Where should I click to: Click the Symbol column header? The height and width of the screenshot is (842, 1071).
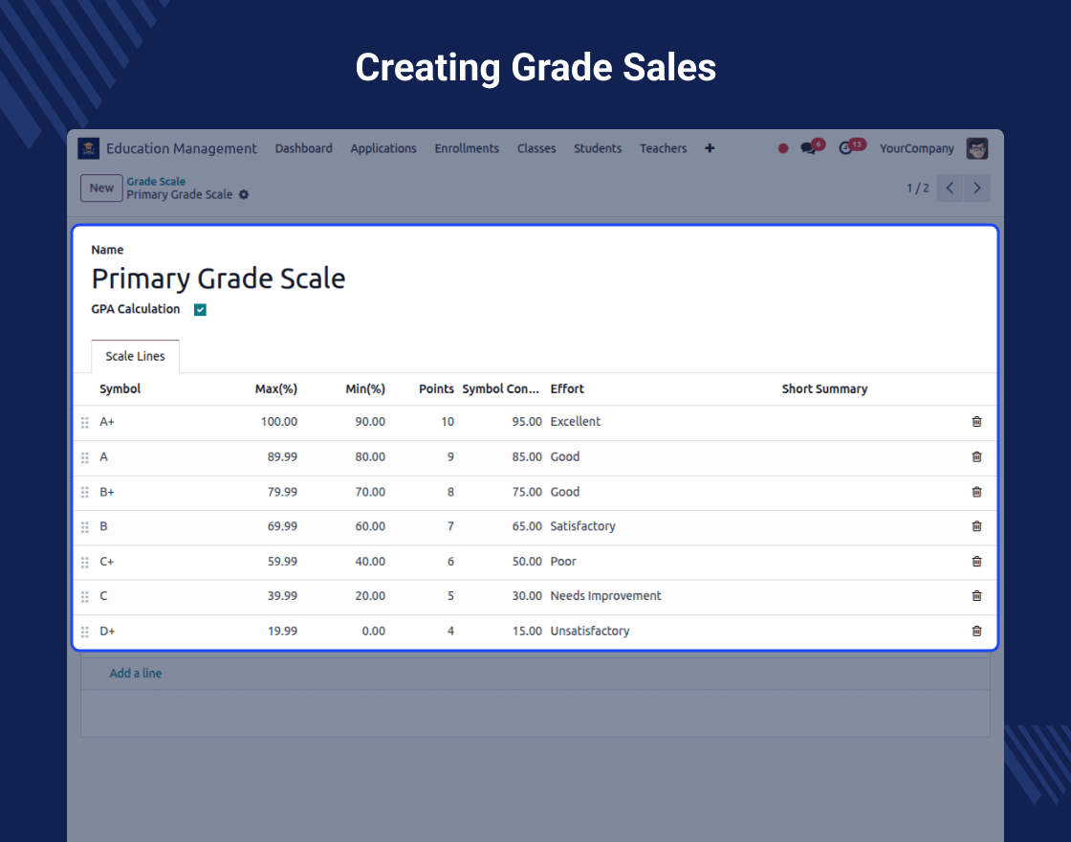tap(120, 388)
